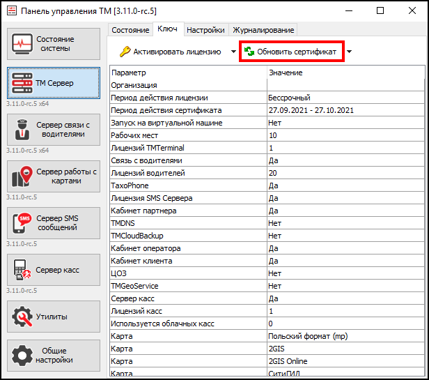Click the key icon for license activation
Screen dimensions: 429x380
(x=125, y=52)
